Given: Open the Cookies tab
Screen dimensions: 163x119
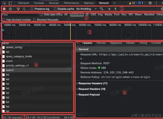Looking at the screenshot, I should pos(156,43).
